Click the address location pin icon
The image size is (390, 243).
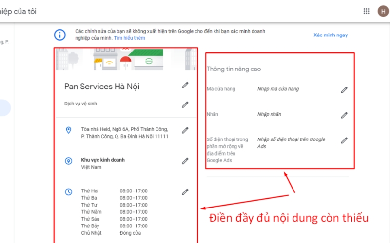pos(68,130)
